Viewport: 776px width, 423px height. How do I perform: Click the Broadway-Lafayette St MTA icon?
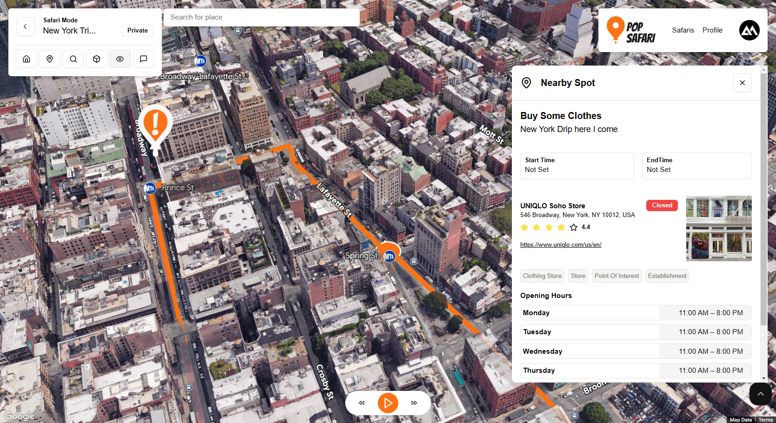pyautogui.click(x=200, y=61)
